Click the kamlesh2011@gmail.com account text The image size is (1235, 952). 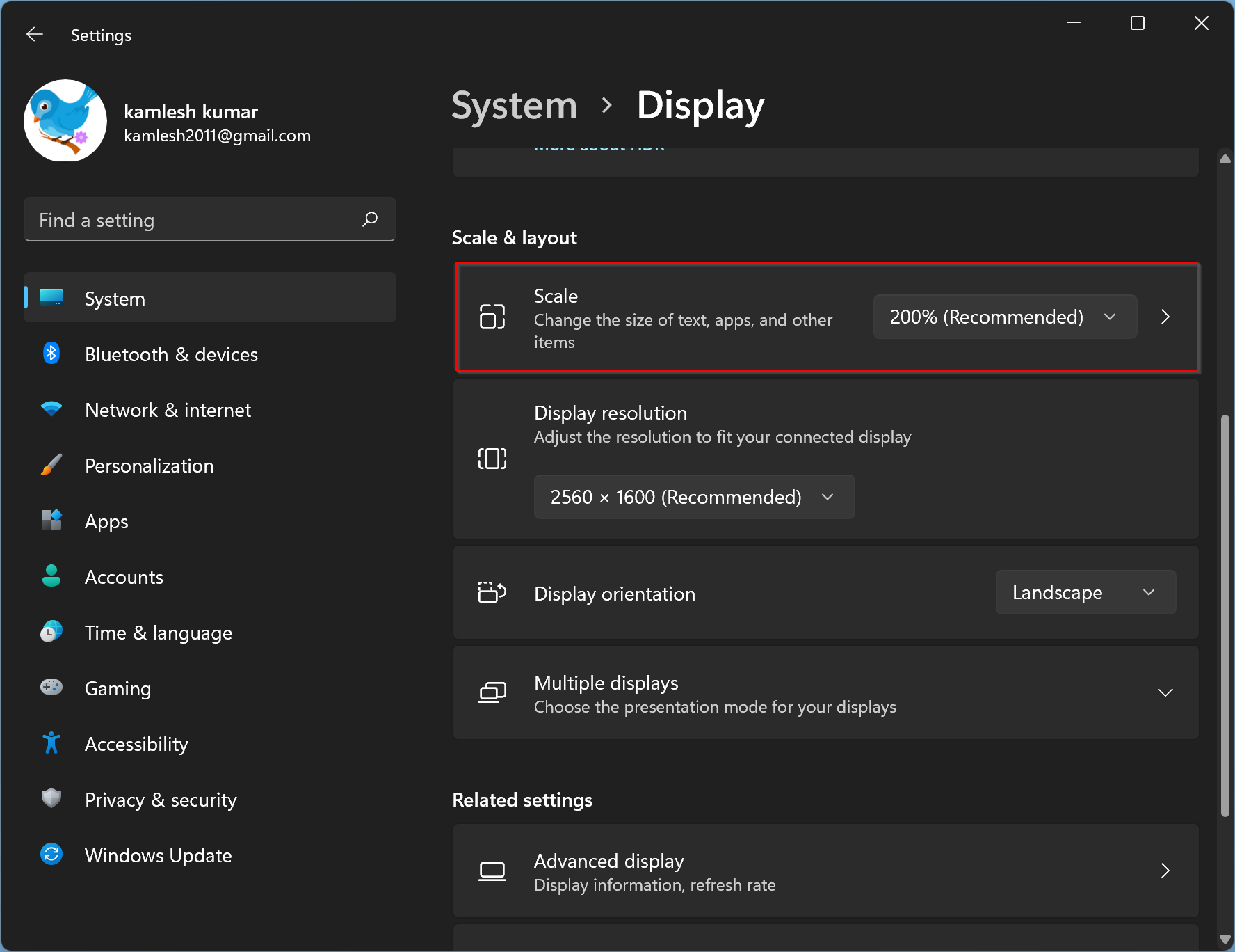217,136
